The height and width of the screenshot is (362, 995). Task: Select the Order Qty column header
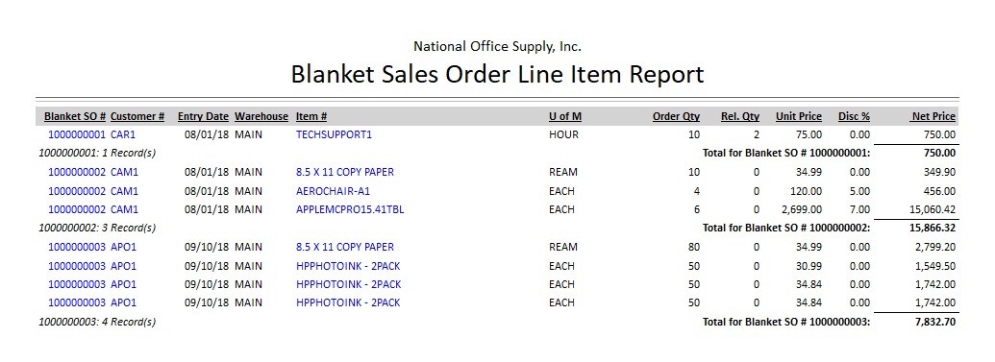(677, 116)
